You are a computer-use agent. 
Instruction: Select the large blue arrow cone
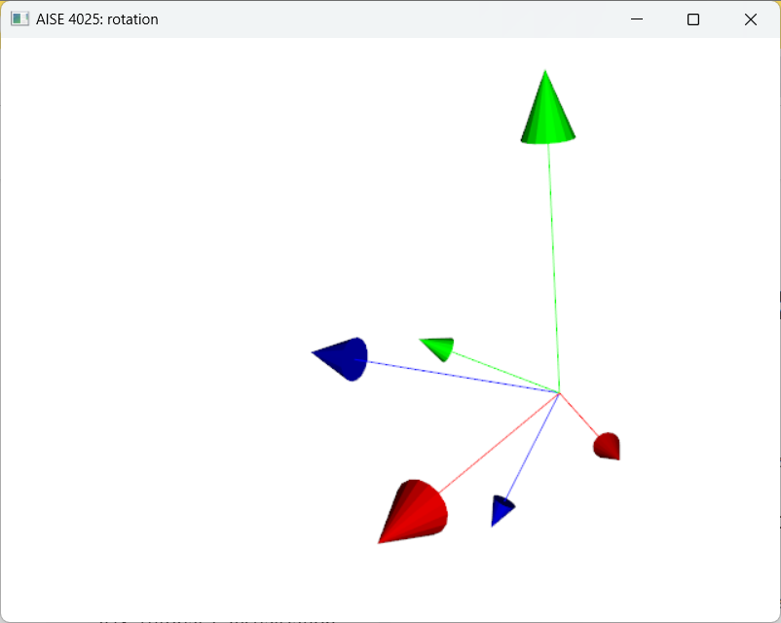point(341,358)
